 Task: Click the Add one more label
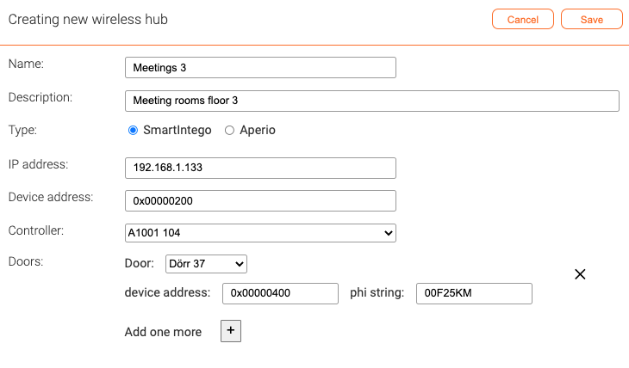tap(163, 332)
